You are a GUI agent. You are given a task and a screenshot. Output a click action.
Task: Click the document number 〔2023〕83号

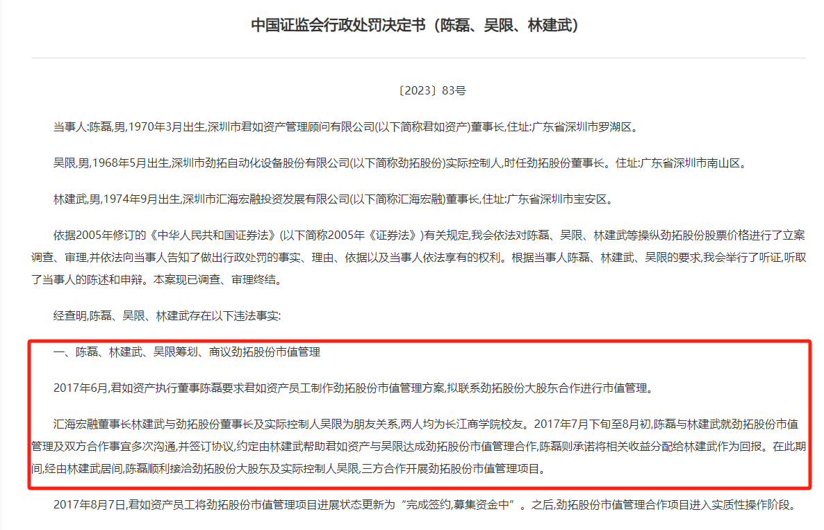431,90
